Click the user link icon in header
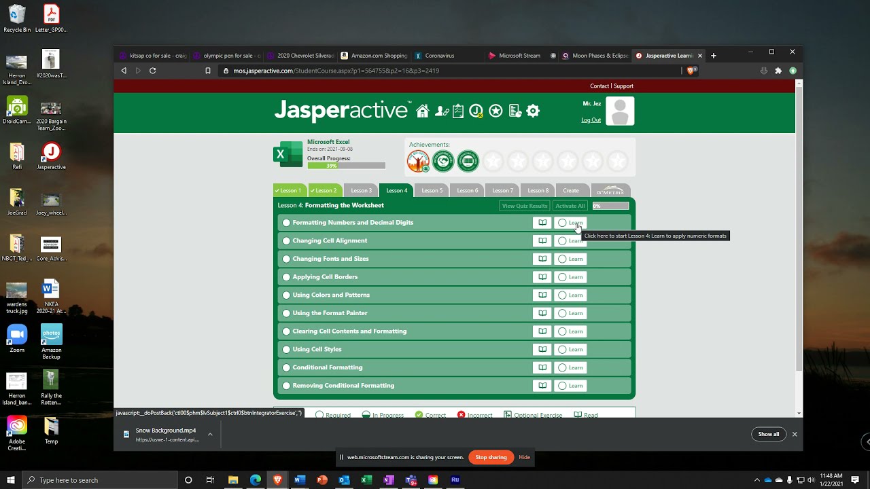This screenshot has height=489, width=870. pyautogui.click(x=441, y=111)
